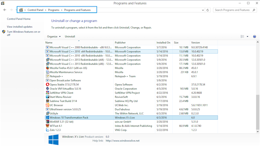Select Microsoft Visual C++ 2010 x64 Redistributable row
The height and width of the screenshot is (147, 260).
131,52
